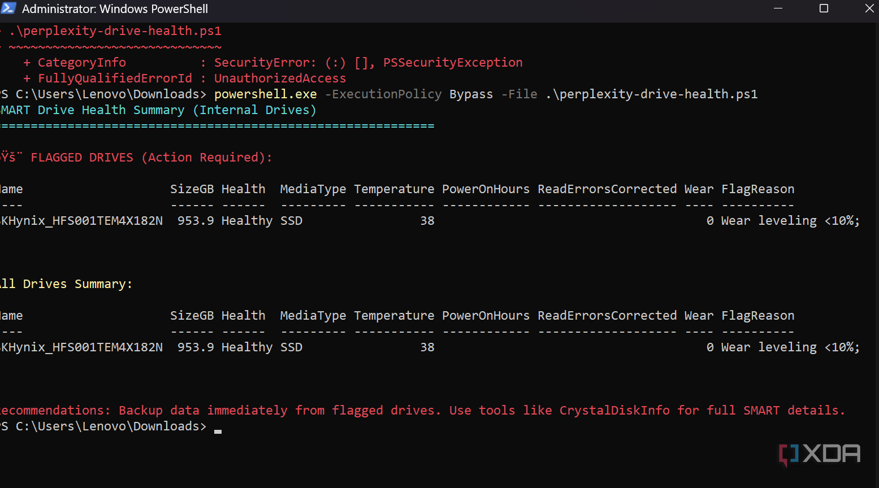Click 'CategoryInfo' in the error output
Screen dimensions: 879x488
(x=82, y=63)
